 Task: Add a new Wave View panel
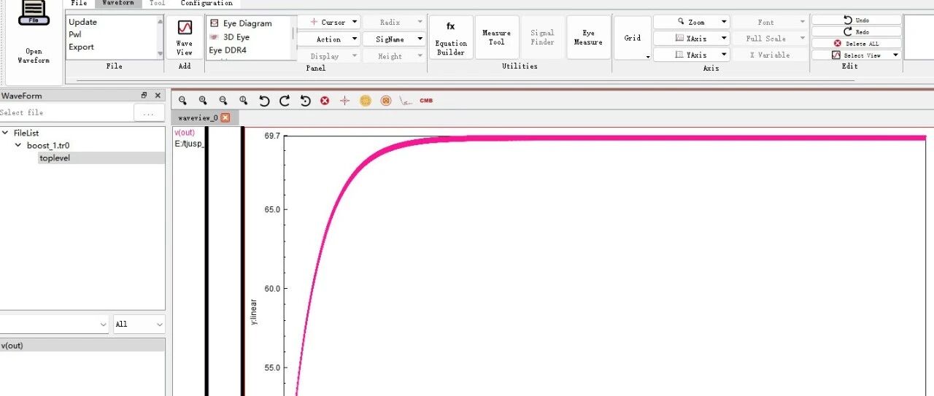[x=185, y=38]
